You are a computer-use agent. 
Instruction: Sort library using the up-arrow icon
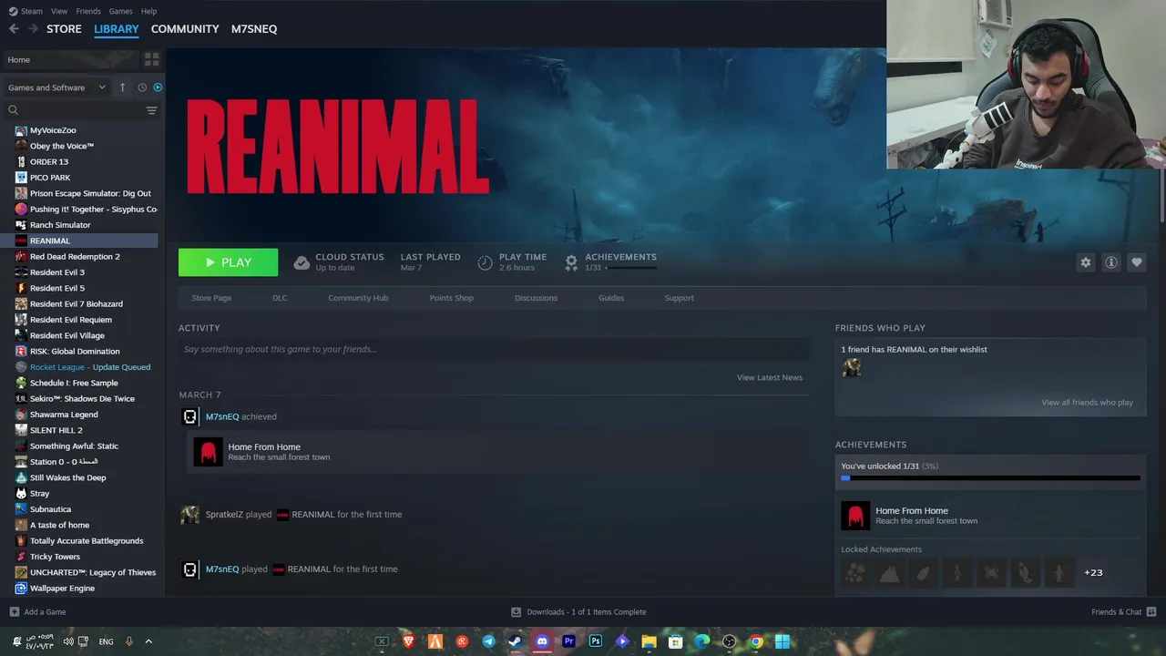click(122, 87)
